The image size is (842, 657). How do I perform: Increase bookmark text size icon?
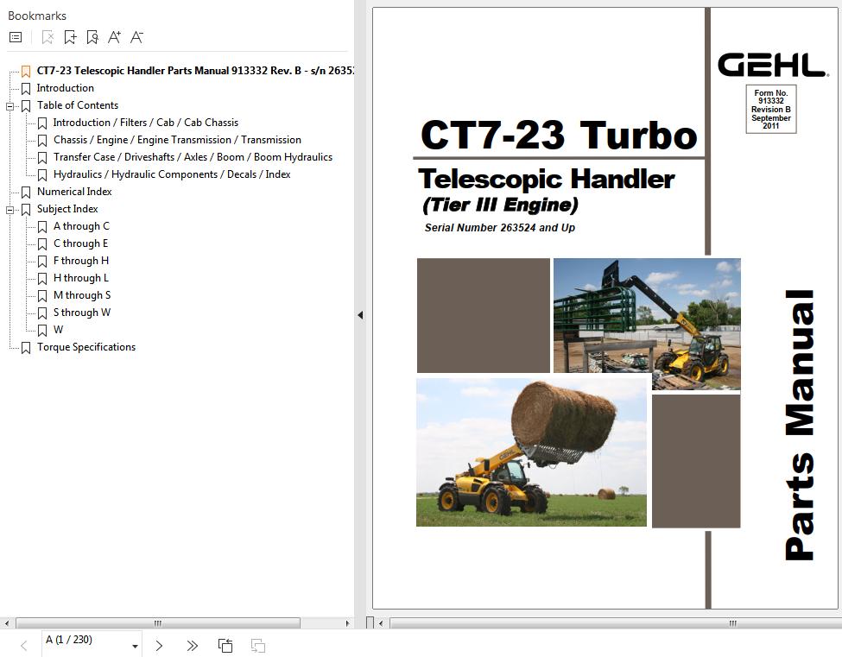click(114, 37)
